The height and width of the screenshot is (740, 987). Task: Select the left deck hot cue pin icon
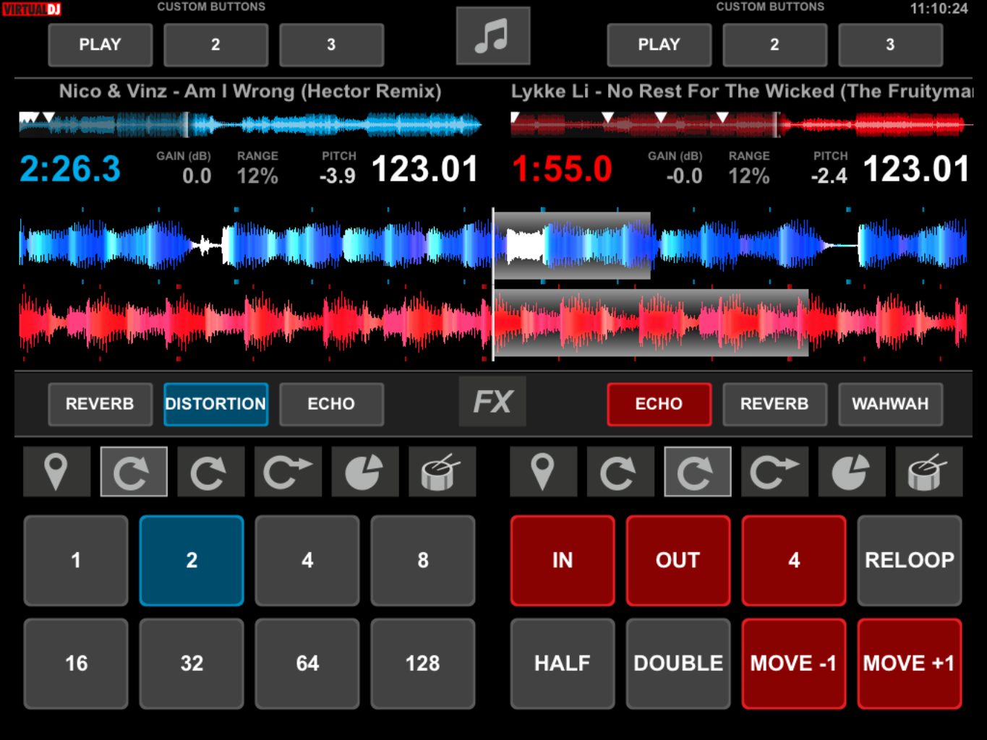[56, 472]
